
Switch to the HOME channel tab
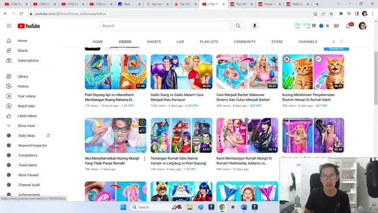coord(97,41)
